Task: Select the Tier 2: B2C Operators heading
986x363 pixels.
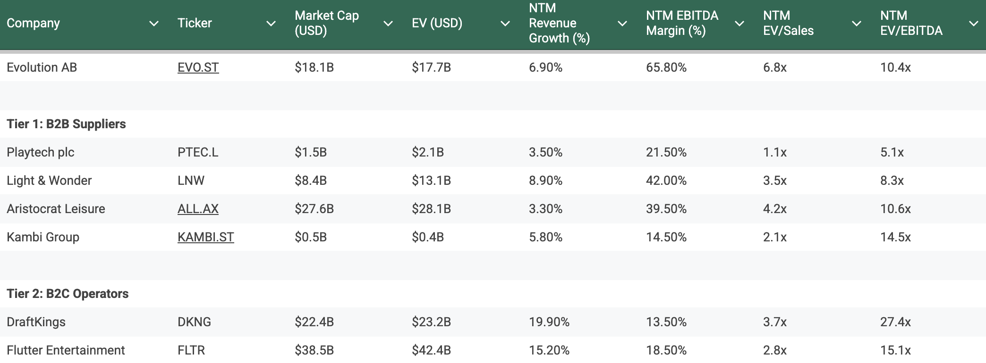Action: click(x=68, y=294)
